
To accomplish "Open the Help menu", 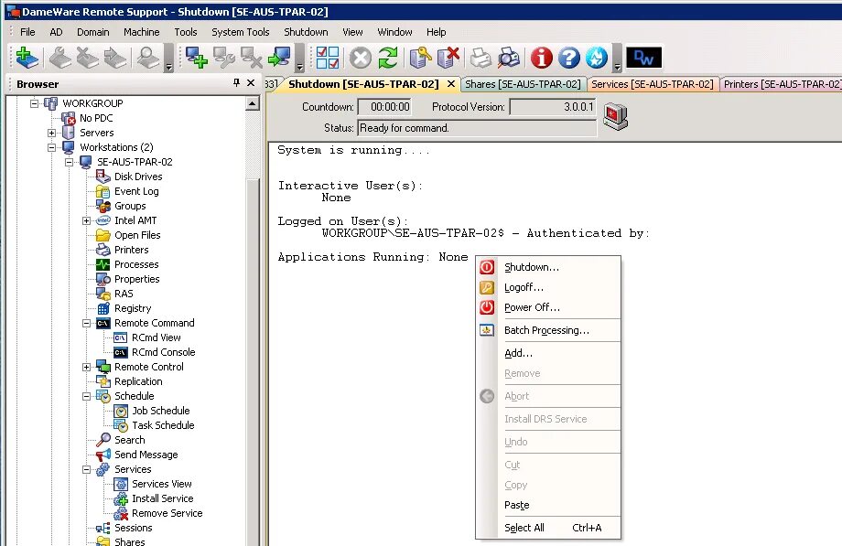I will click(x=436, y=32).
